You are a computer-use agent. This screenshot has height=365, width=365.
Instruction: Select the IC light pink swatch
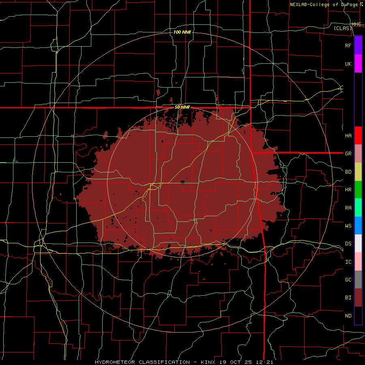pos(358,262)
